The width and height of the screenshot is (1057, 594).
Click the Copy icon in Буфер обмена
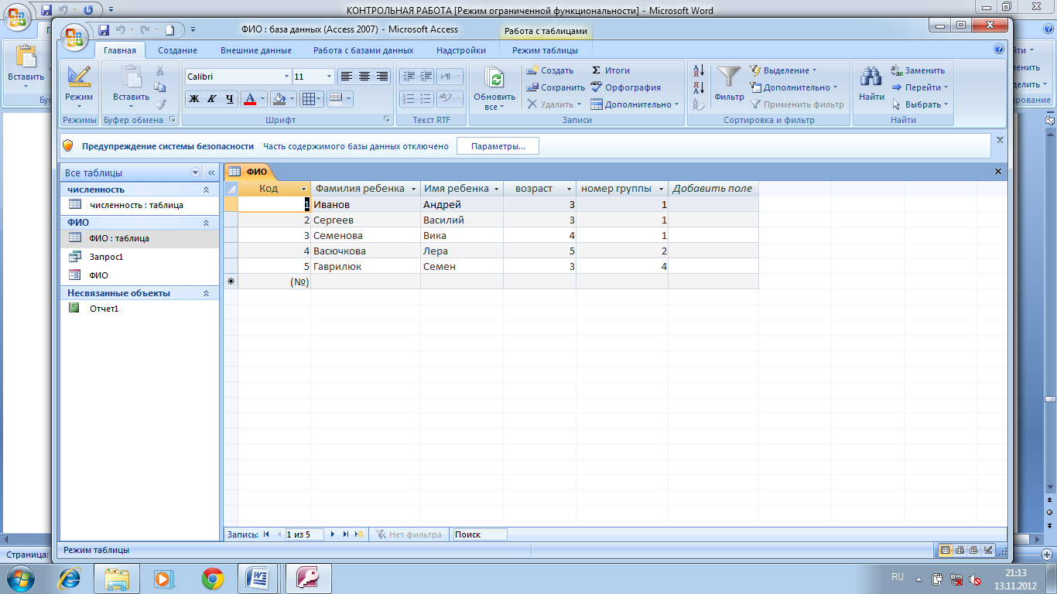[159, 87]
